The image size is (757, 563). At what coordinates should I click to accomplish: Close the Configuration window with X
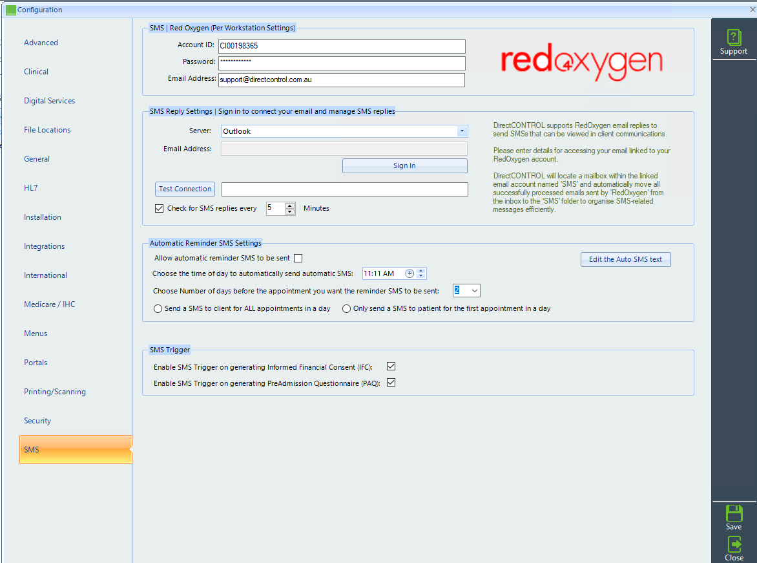752,9
